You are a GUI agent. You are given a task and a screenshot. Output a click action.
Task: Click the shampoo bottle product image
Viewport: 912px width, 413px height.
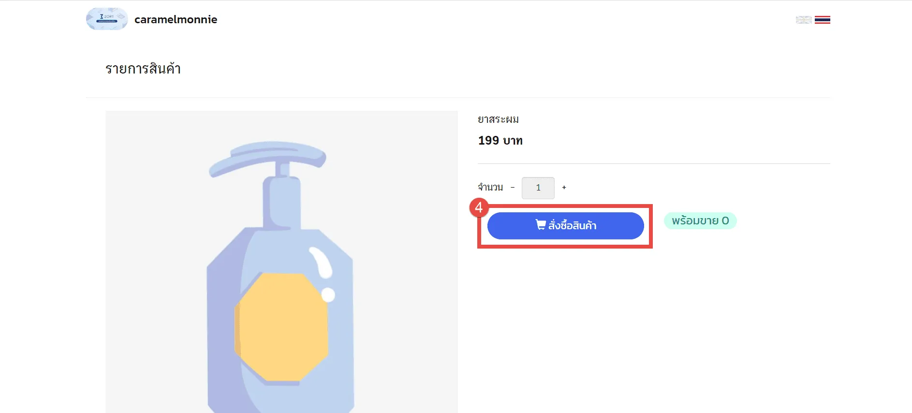[281, 271]
